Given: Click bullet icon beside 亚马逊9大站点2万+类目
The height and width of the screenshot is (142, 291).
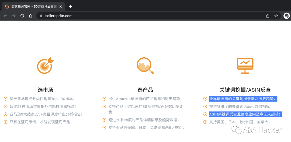Looking at the screenshot, I should coord(5,114).
